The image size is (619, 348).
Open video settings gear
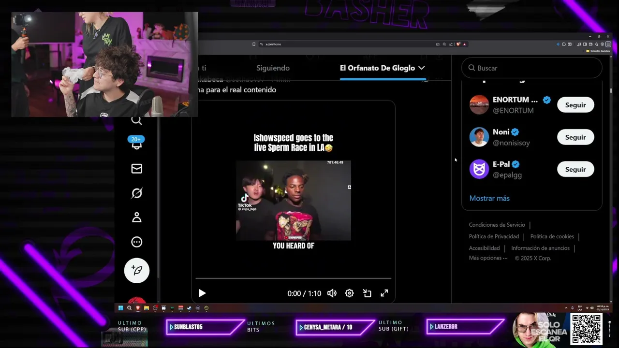pos(349,293)
